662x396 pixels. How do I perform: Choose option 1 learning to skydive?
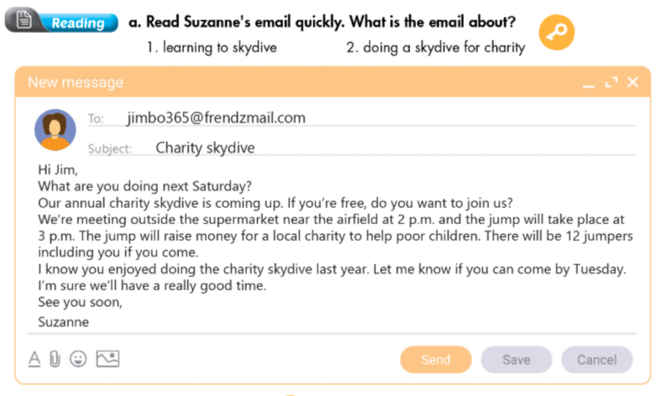click(211, 48)
